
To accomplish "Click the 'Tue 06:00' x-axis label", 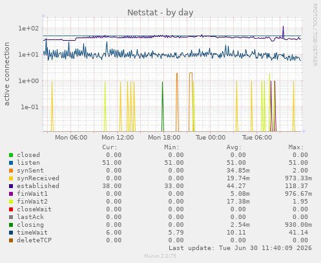I will point(257,138).
